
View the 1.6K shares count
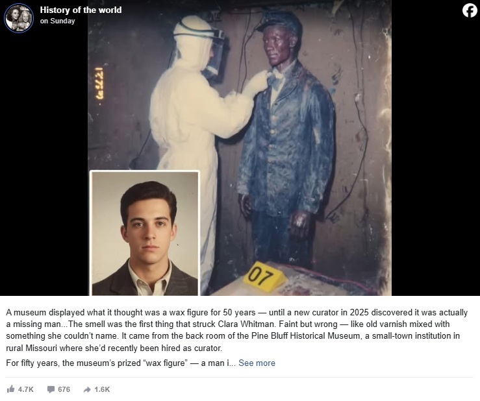coord(102,389)
